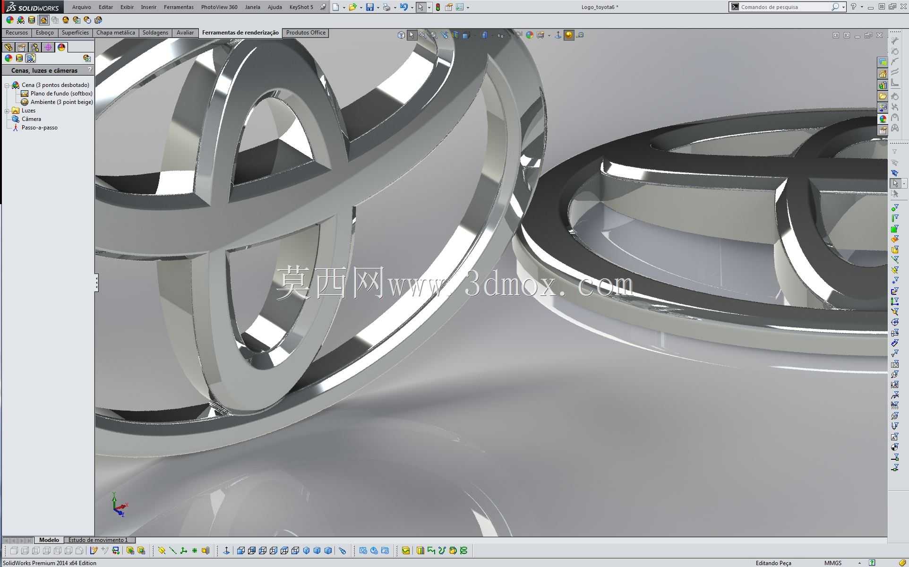Click the Edit Appearance color ball icon
Viewport: 909px width, 567px height.
coord(9,20)
